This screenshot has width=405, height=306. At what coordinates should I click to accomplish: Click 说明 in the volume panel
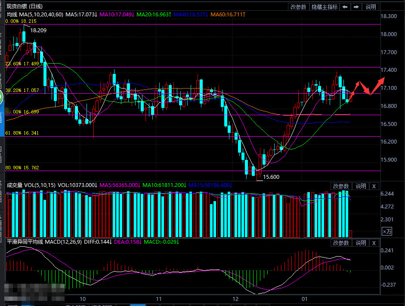tap(360, 186)
